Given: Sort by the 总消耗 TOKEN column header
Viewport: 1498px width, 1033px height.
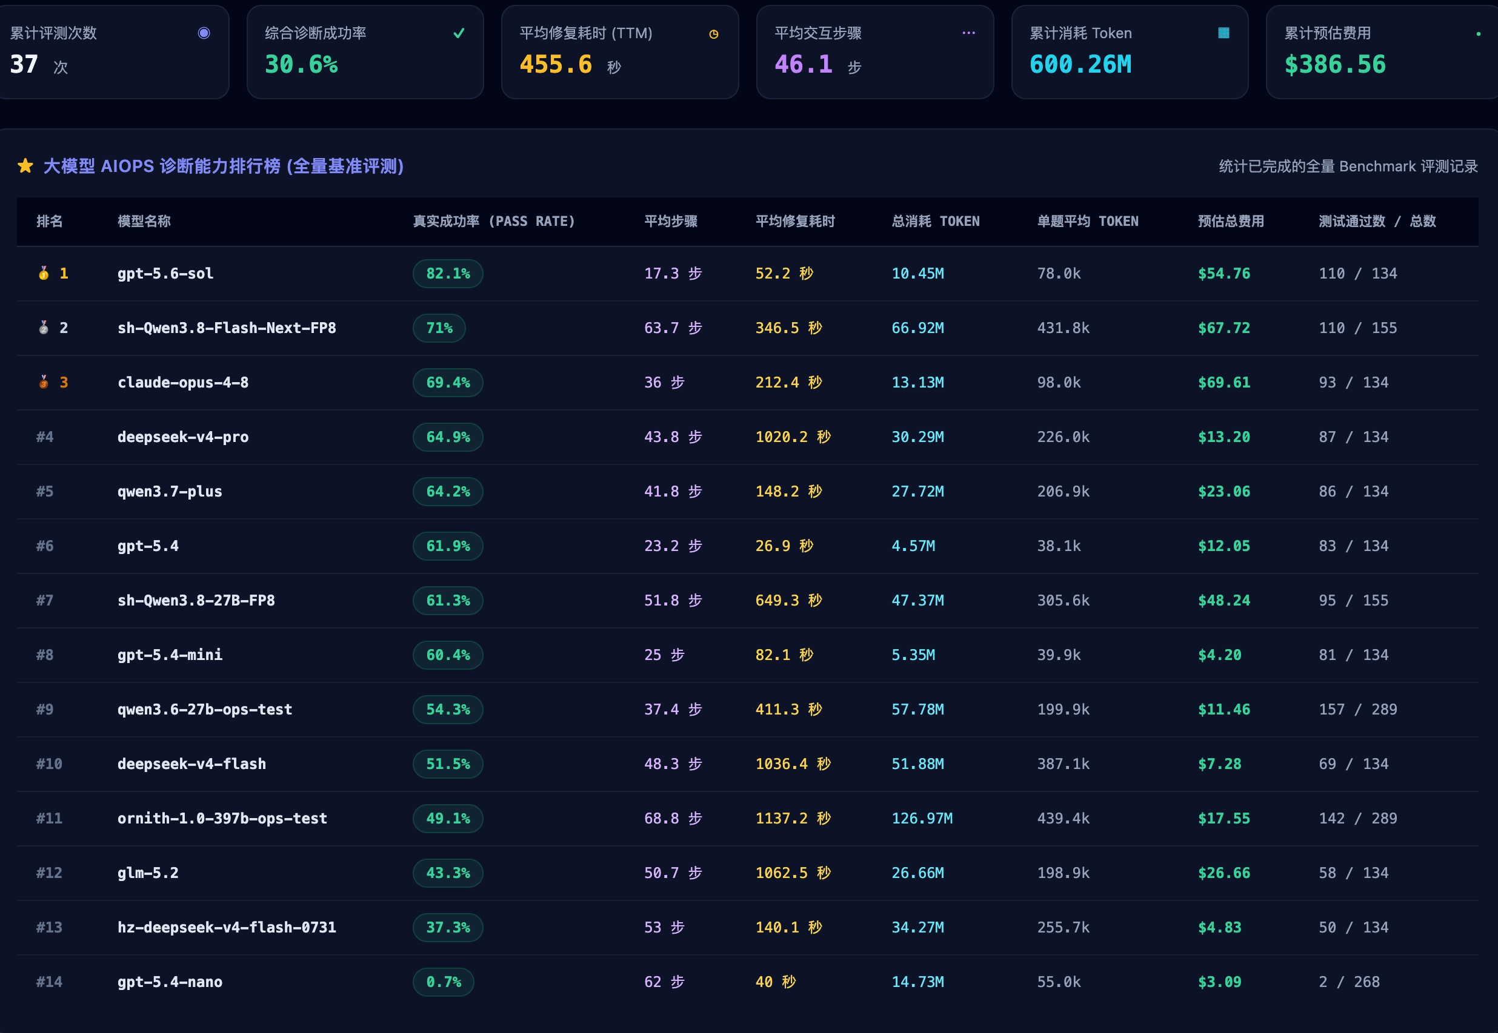Looking at the screenshot, I should tap(936, 222).
